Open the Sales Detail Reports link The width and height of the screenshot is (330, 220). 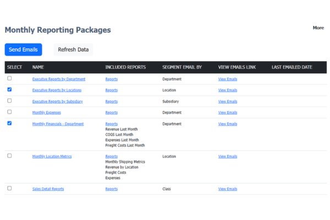(48, 189)
